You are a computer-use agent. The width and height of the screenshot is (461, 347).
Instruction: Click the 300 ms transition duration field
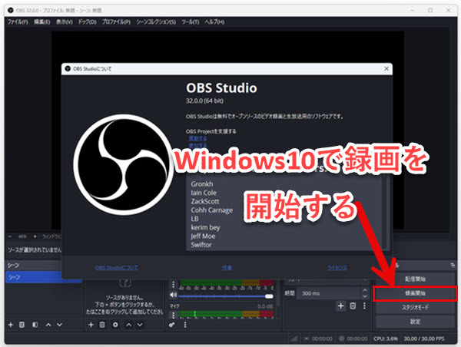point(328,293)
